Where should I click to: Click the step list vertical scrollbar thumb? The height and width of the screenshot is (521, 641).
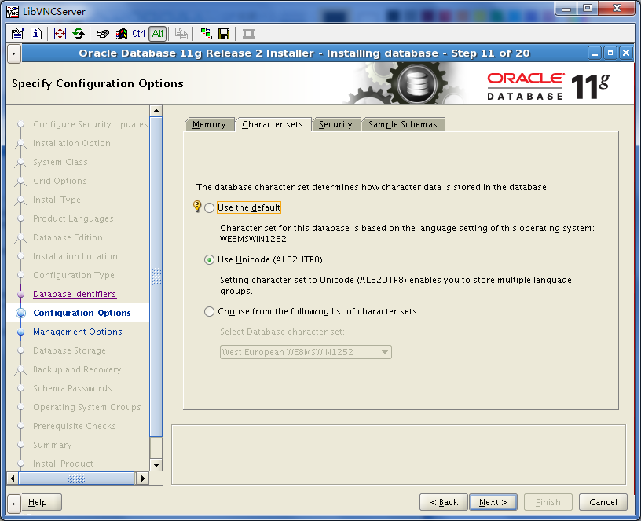[156, 277]
